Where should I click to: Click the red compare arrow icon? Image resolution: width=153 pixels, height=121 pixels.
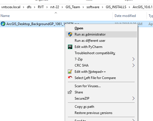(x=70, y=77)
